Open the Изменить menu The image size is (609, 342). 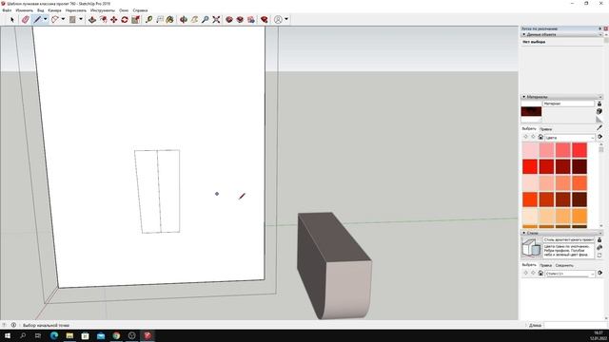tap(25, 10)
